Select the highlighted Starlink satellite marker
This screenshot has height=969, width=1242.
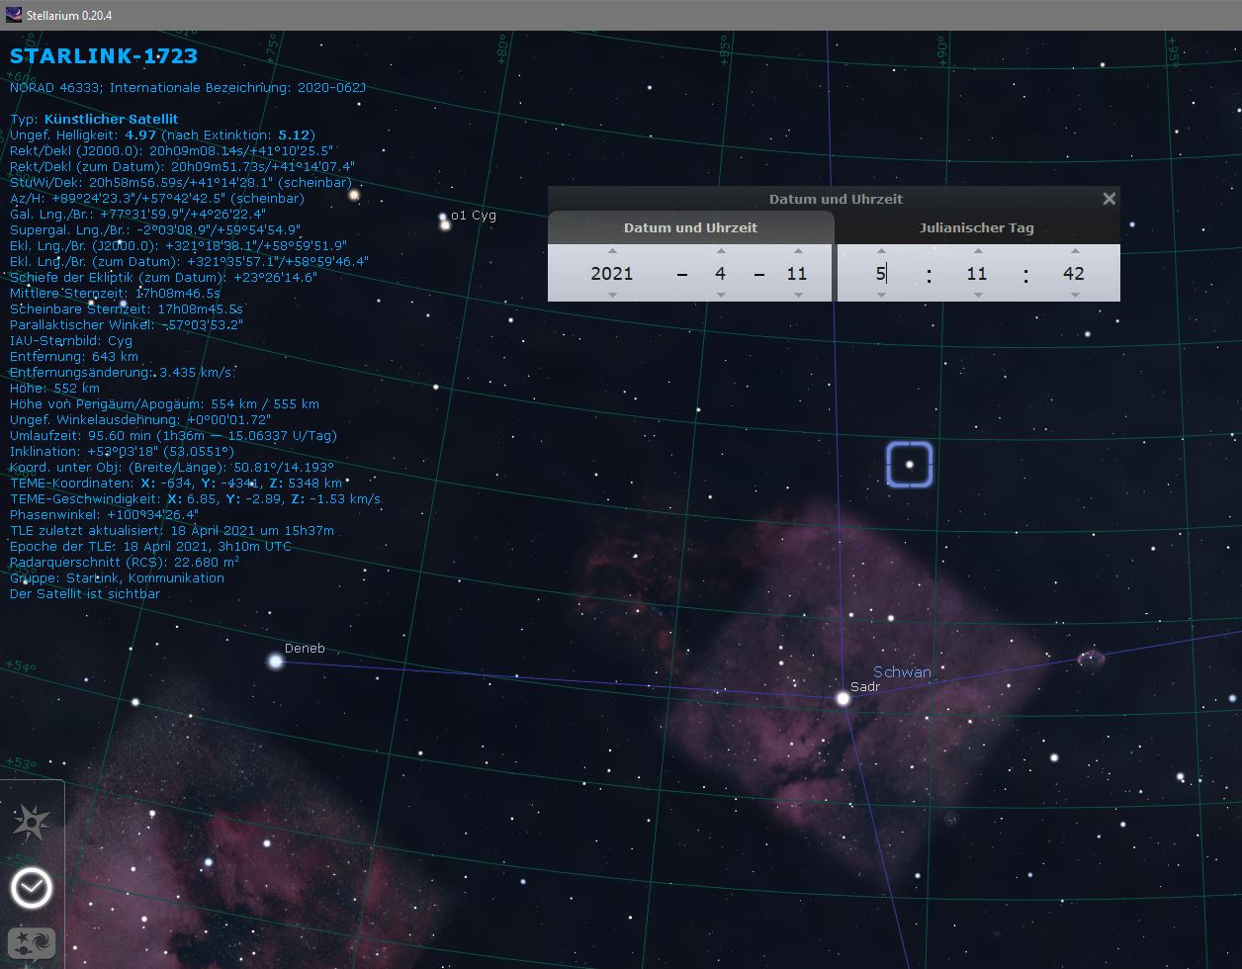pos(909,464)
